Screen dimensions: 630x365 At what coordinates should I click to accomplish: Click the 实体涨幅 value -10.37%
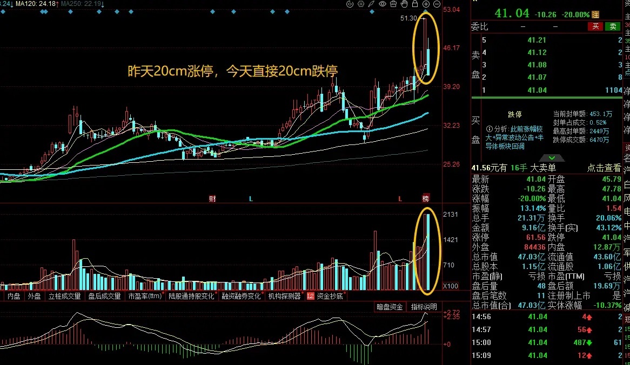click(607, 305)
